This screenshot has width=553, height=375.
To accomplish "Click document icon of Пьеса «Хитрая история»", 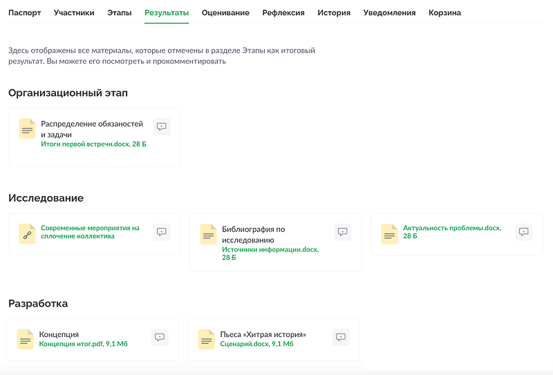I will coord(206,339).
